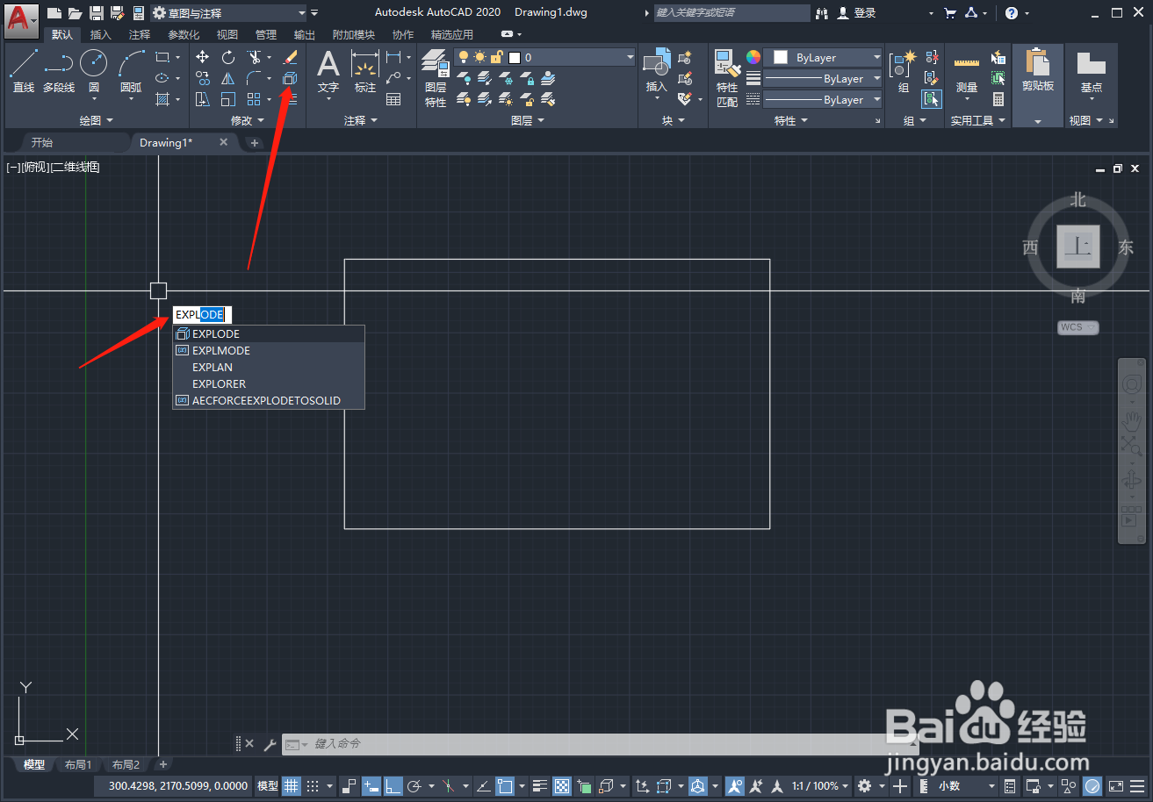Click the Group (组) icon
Viewport: 1153px width, 802px height.
pos(903,72)
